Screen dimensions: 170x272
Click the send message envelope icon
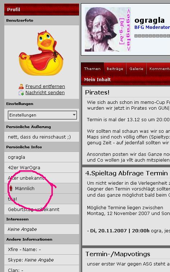click(x=21, y=93)
